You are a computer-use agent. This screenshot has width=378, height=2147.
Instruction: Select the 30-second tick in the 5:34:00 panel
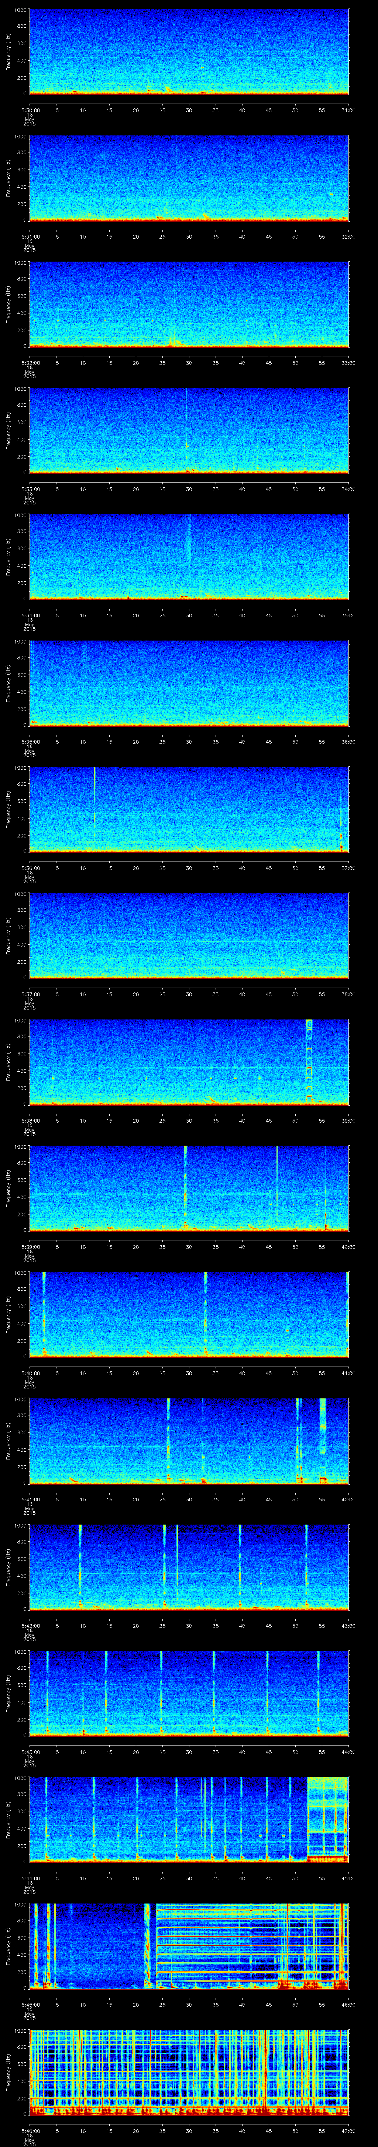pyautogui.click(x=189, y=615)
